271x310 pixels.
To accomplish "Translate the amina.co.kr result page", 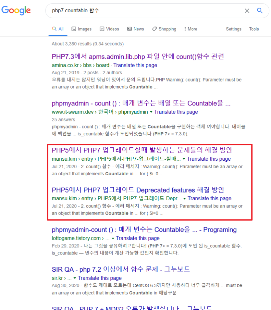I will coord(135,65).
